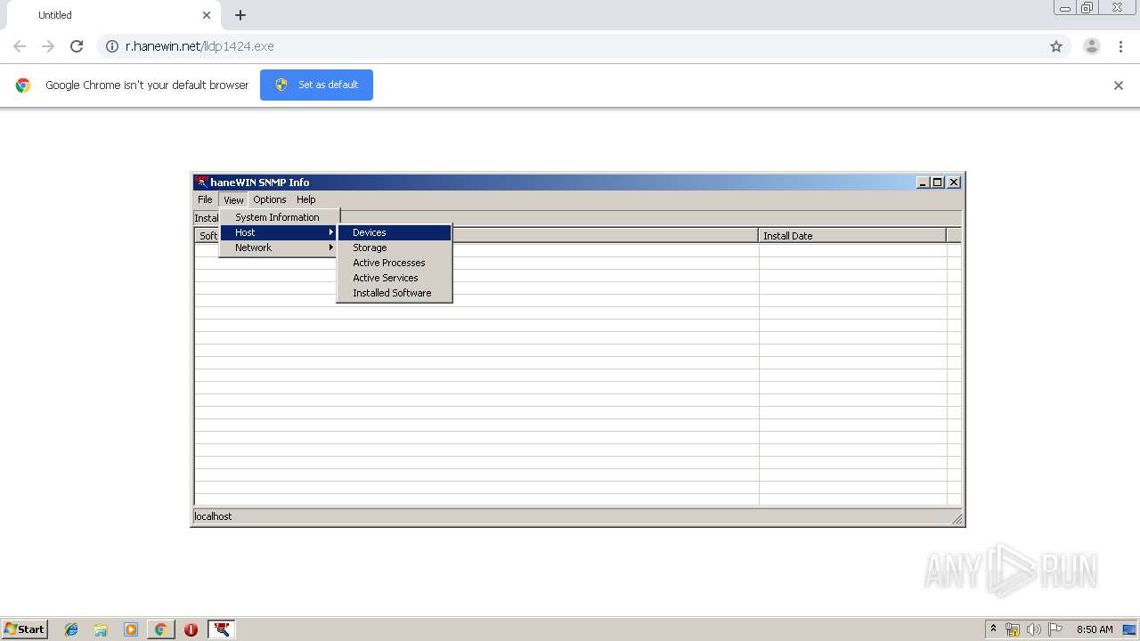Close the haneWIN SNMP Info window
1140x641 pixels.
[954, 182]
